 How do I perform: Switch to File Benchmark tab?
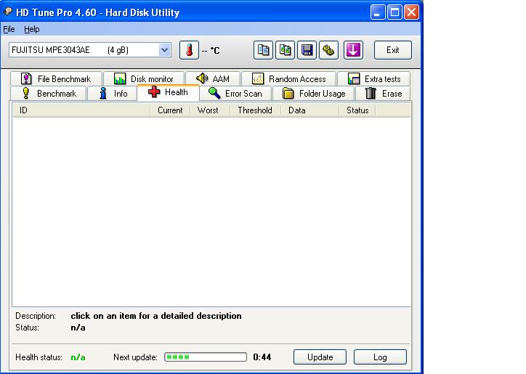click(x=56, y=79)
